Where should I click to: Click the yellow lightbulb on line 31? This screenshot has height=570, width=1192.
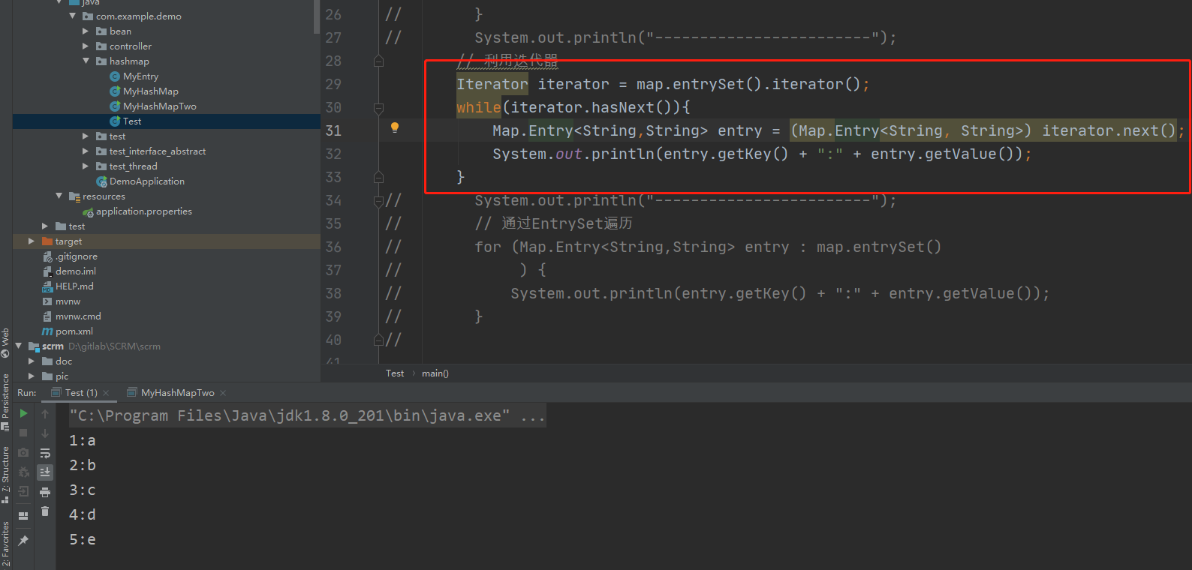[x=395, y=127]
